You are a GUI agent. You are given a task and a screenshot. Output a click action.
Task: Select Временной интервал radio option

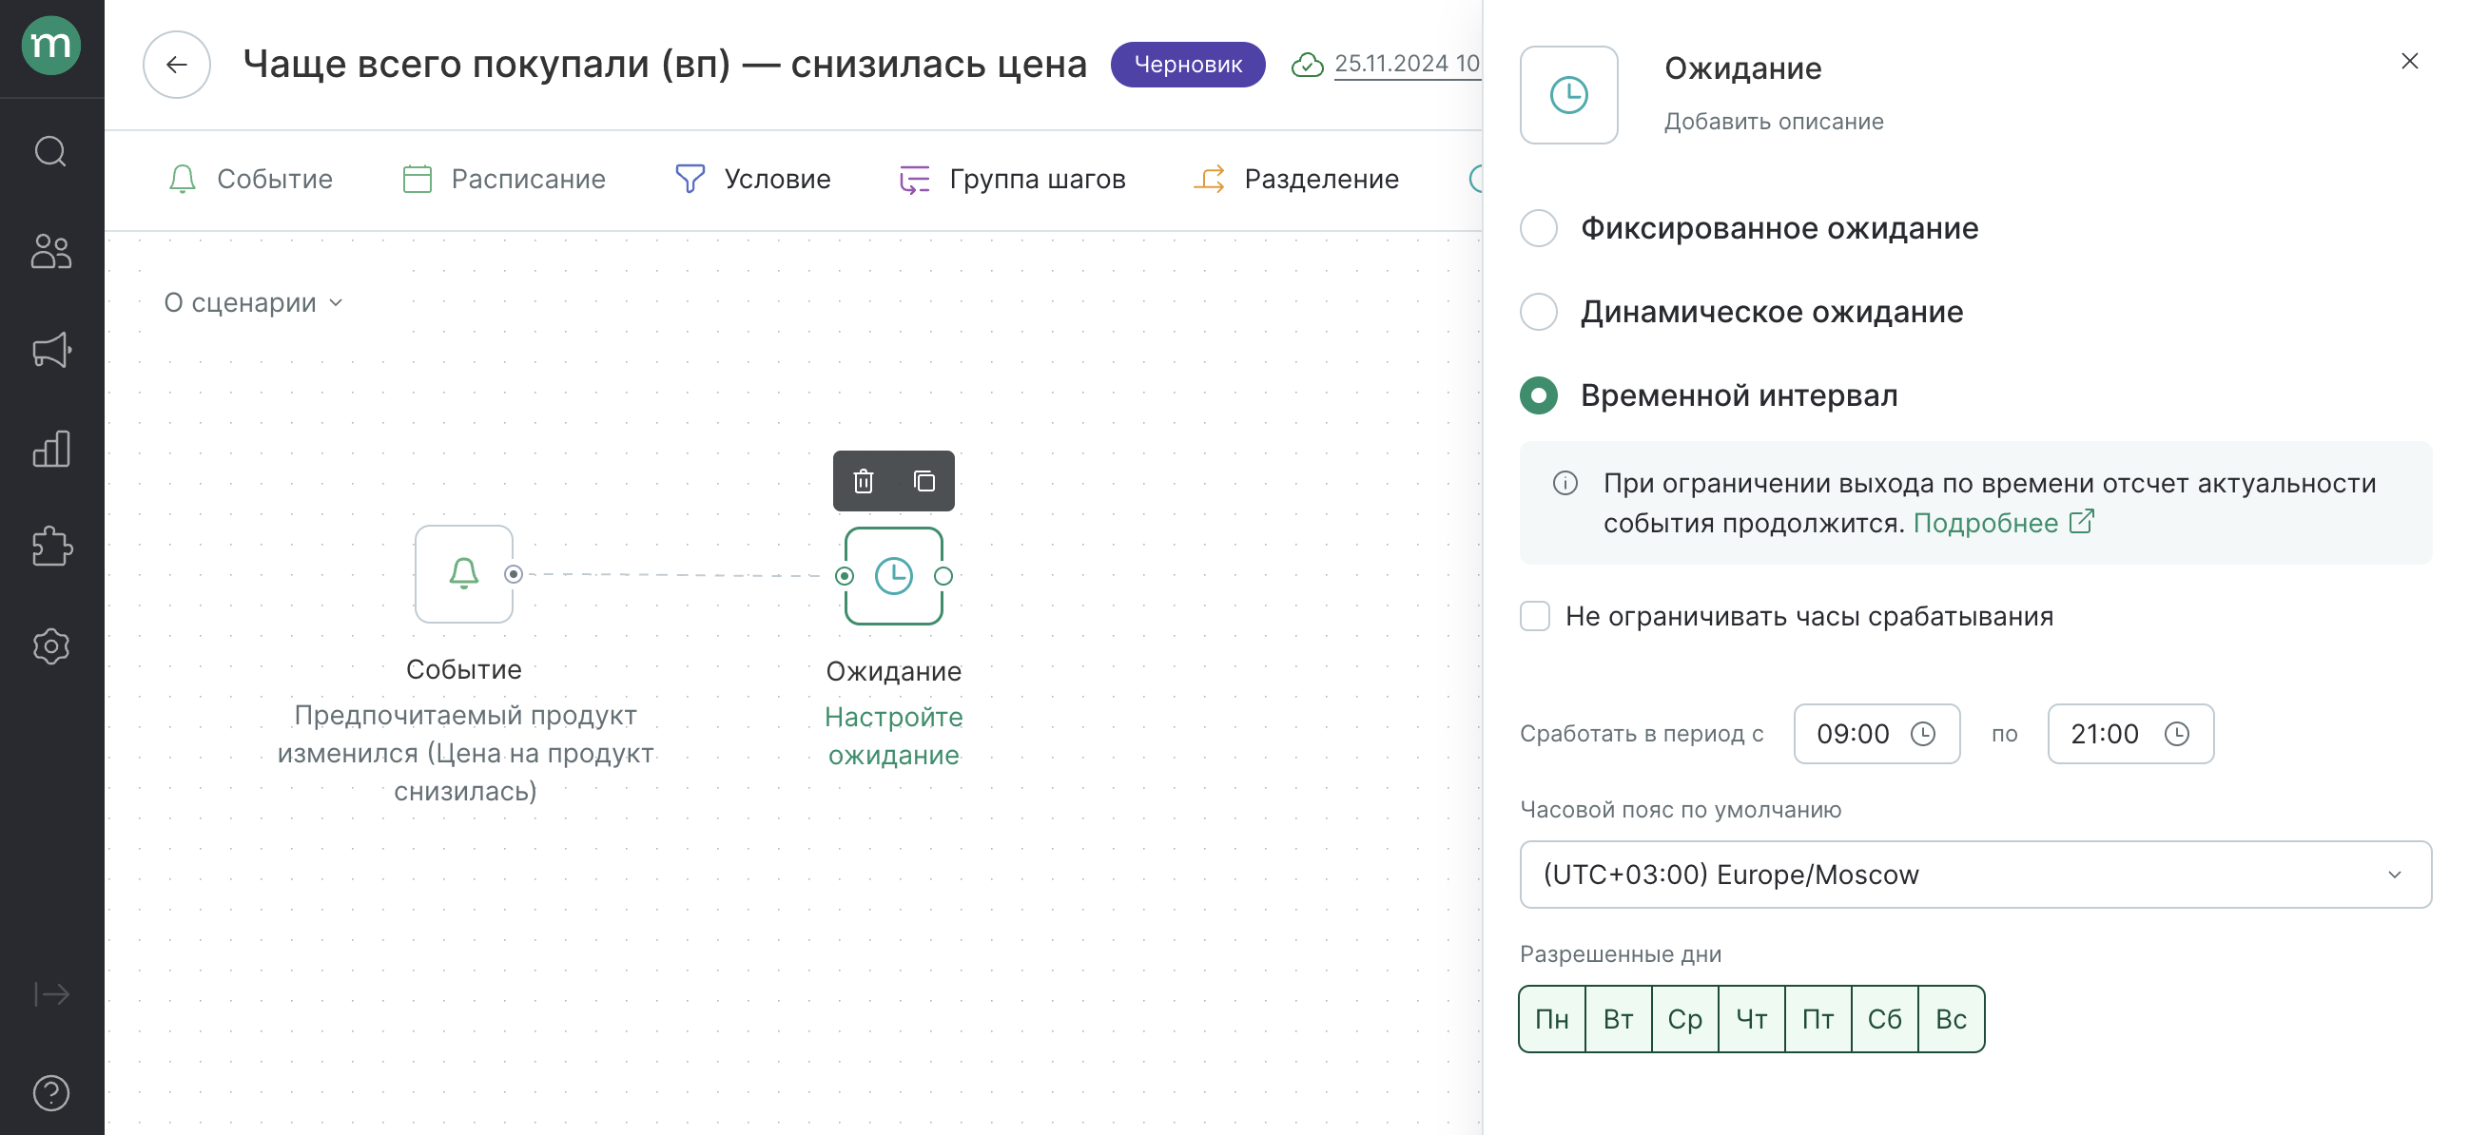pos(1539,395)
